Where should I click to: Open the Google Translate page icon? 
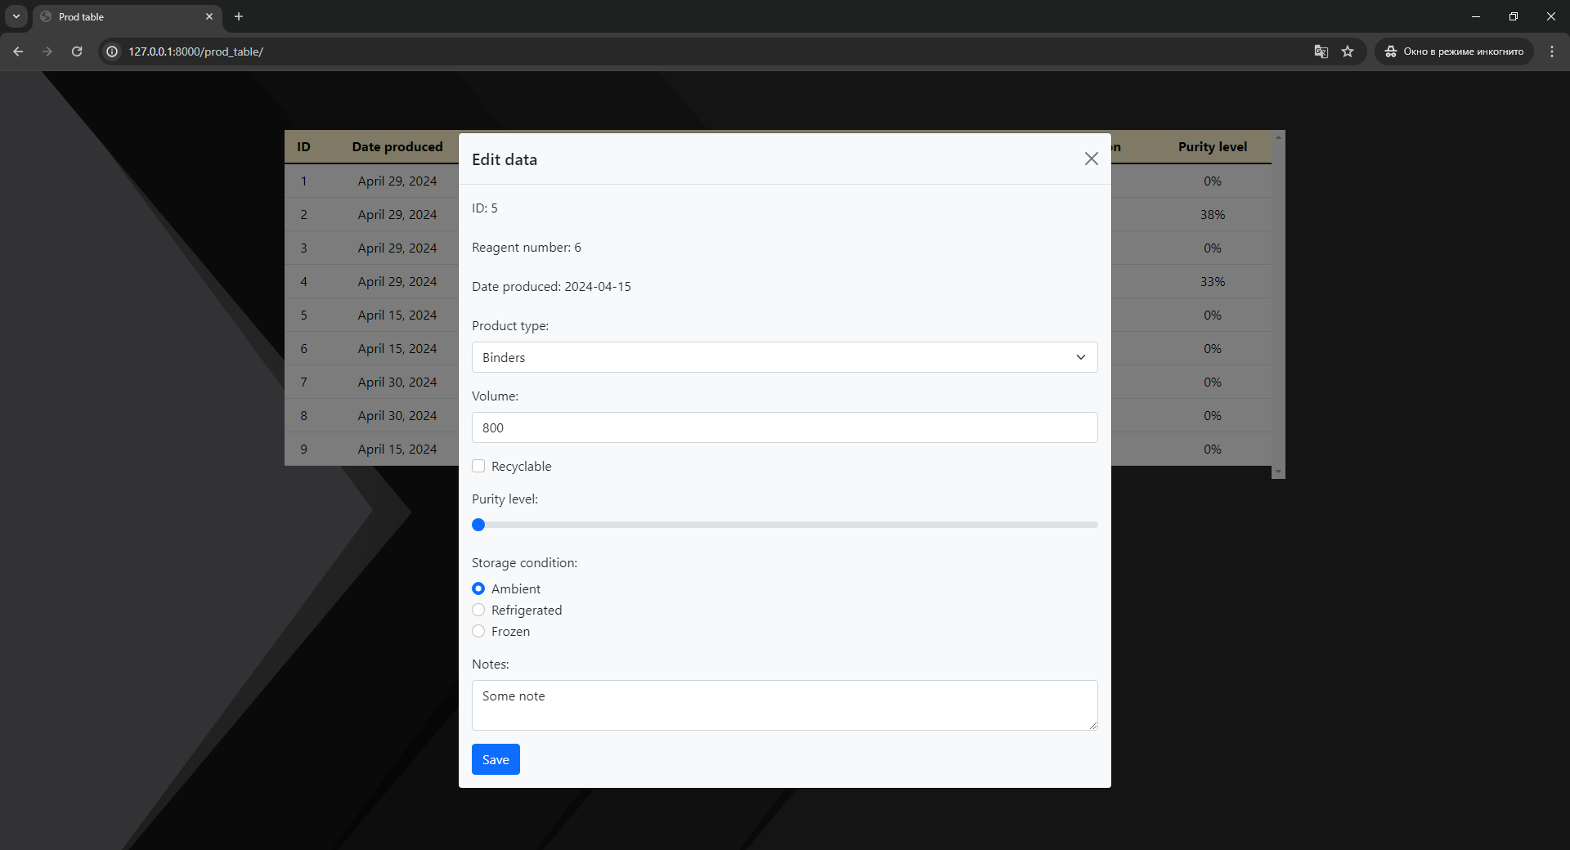(x=1320, y=51)
